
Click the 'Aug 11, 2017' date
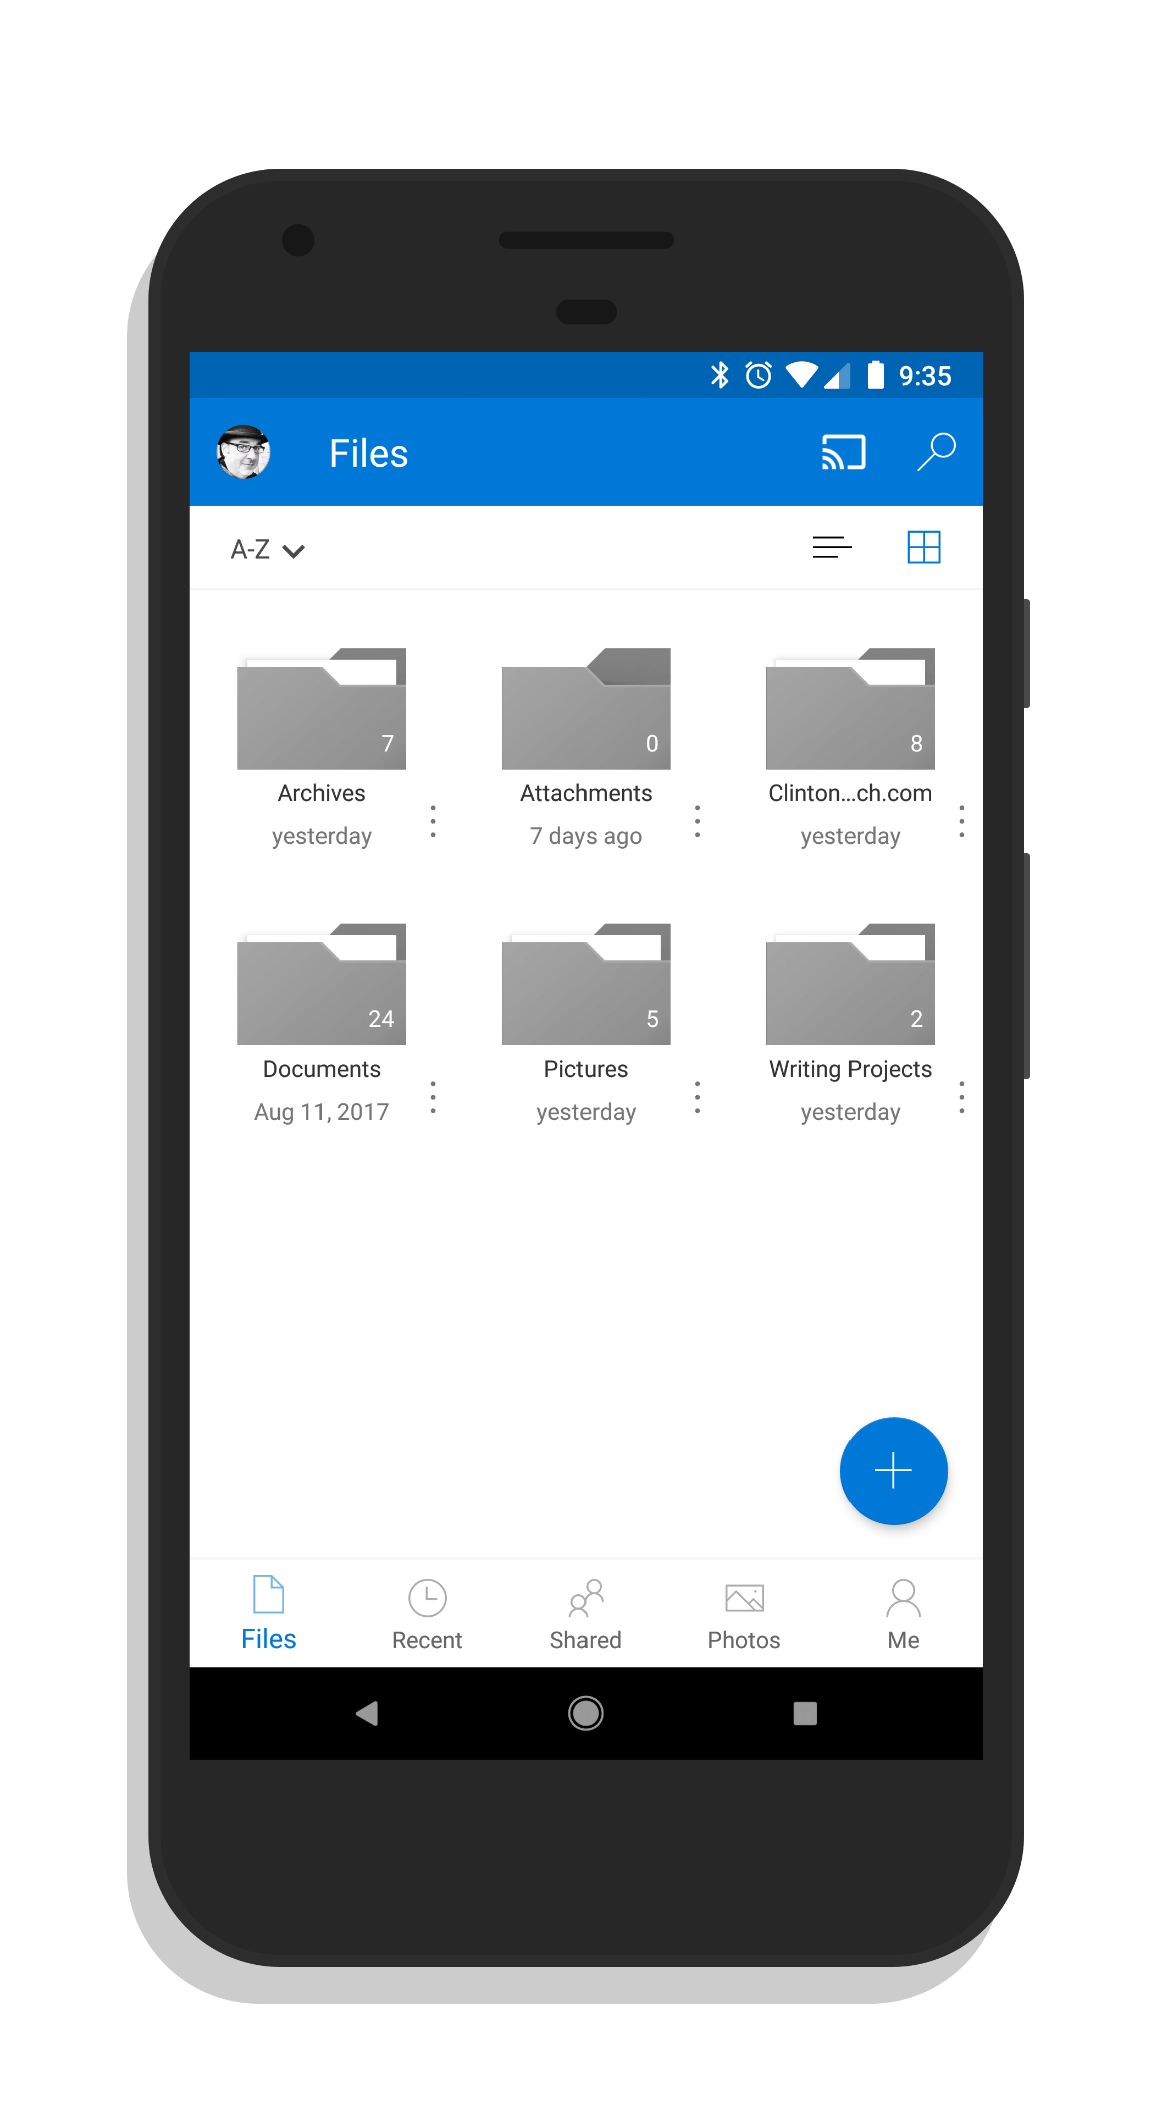pyautogui.click(x=321, y=1111)
